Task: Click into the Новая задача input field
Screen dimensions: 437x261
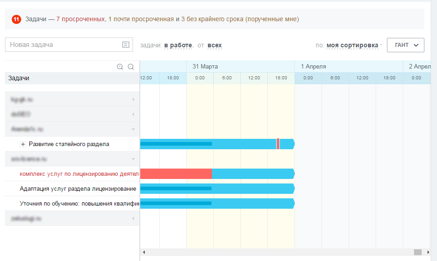Action: (x=63, y=45)
